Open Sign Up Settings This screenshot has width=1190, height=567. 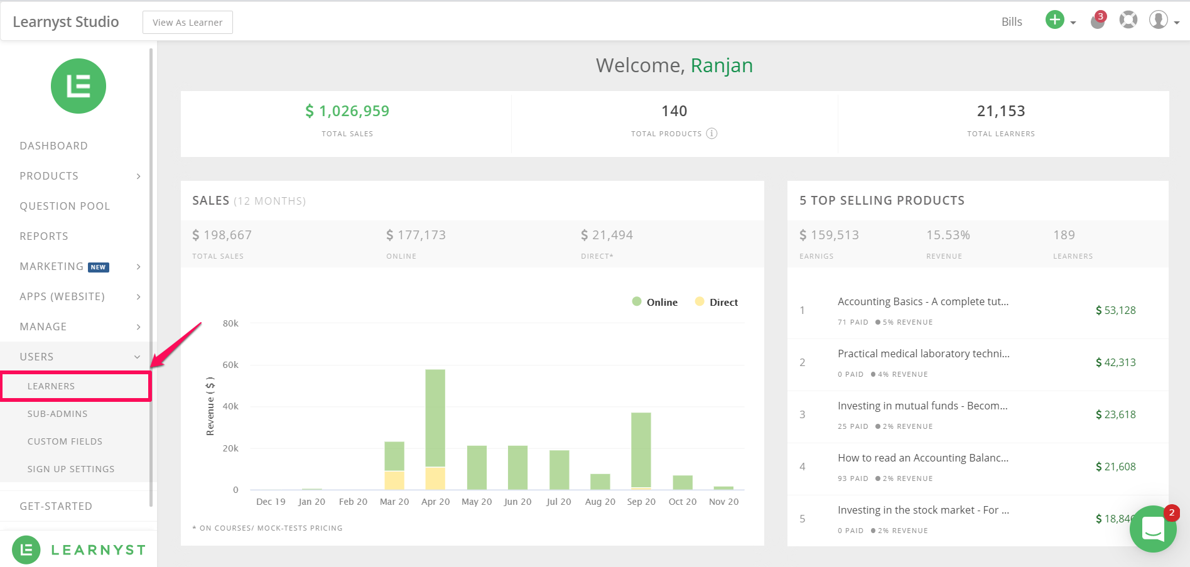[x=71, y=469]
